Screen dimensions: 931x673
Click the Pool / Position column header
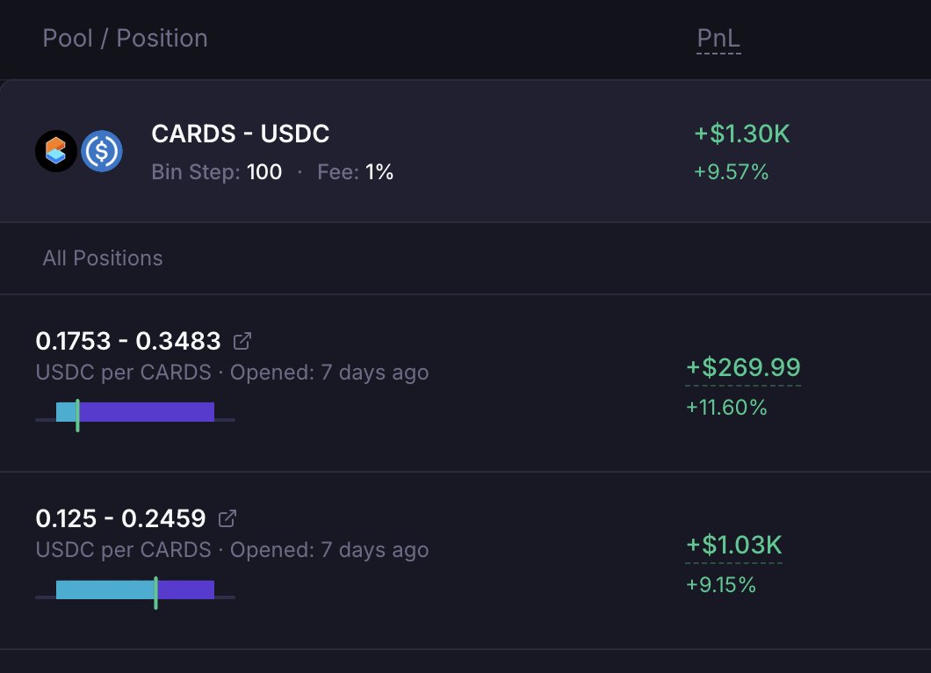pos(126,39)
